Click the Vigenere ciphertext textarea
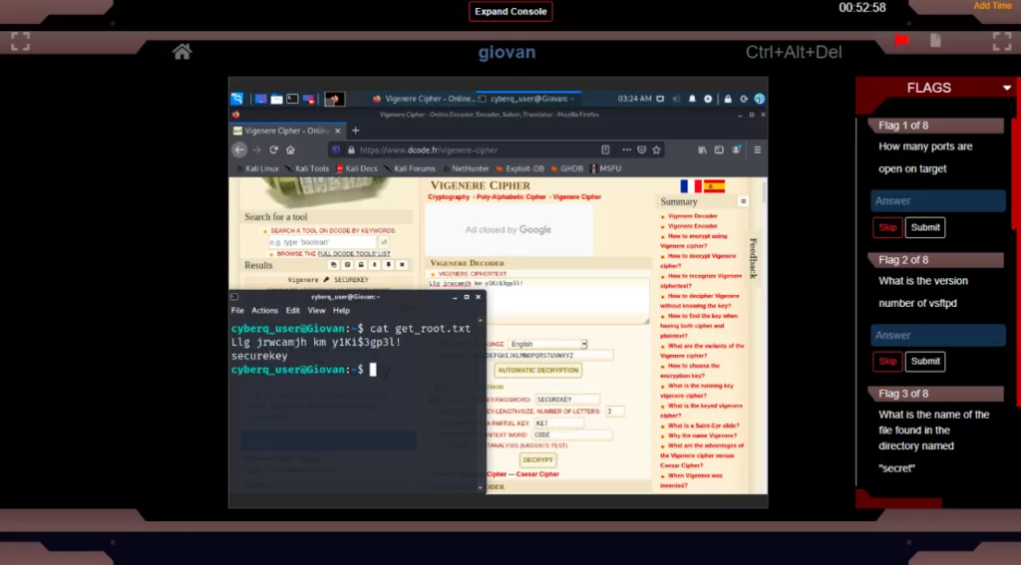Viewport: 1021px width, 565px height. pyautogui.click(x=538, y=301)
